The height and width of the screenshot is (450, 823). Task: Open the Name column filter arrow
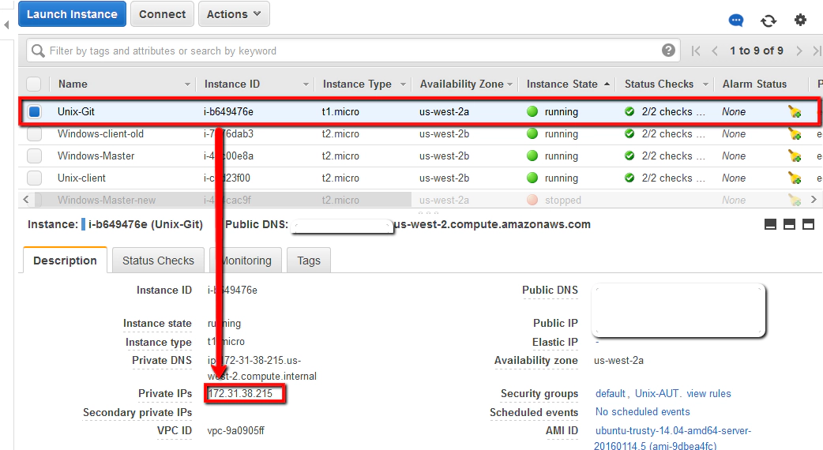187,84
